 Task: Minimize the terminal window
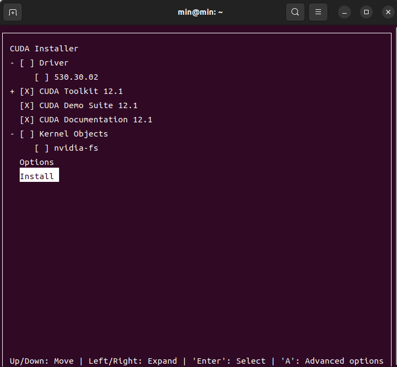[x=345, y=12]
